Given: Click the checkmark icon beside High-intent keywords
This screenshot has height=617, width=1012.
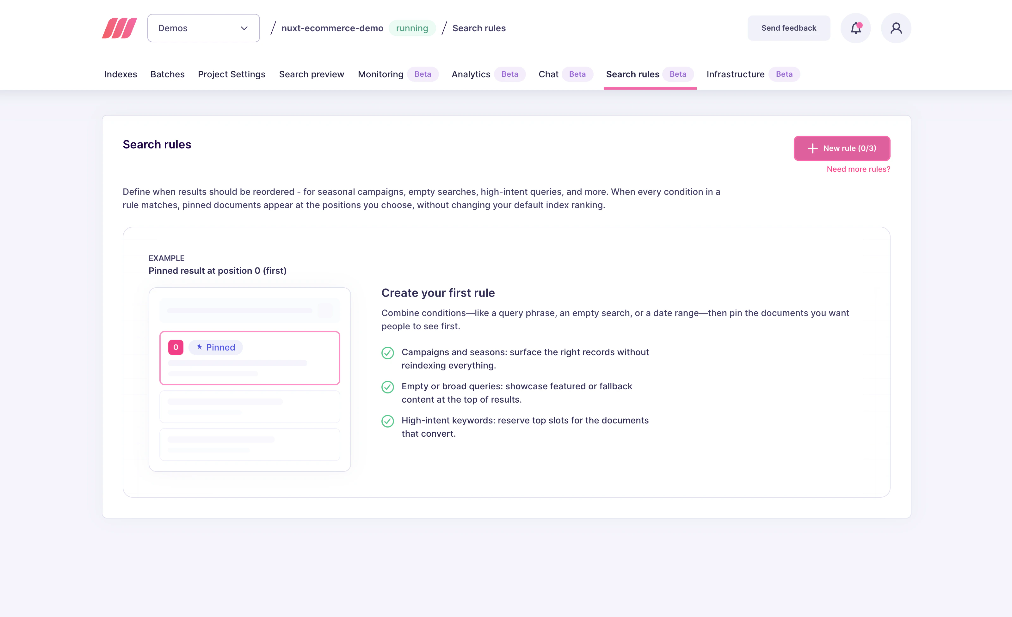Looking at the screenshot, I should 388,421.
